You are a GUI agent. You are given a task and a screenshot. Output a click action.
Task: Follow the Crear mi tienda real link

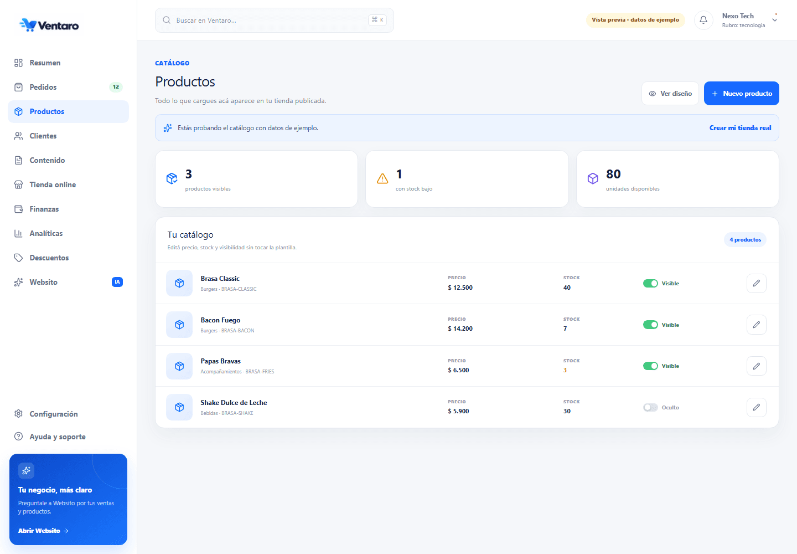[x=740, y=128]
